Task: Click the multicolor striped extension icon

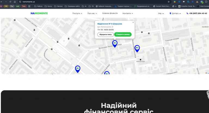Action: click(x=175, y=2)
